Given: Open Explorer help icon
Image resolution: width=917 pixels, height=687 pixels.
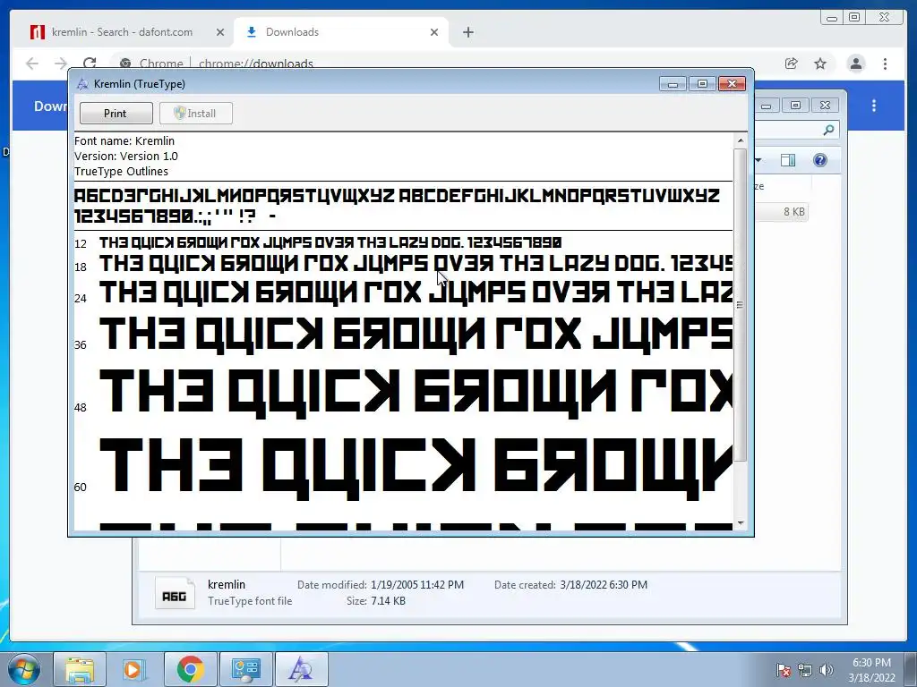Looking at the screenshot, I should point(820,160).
